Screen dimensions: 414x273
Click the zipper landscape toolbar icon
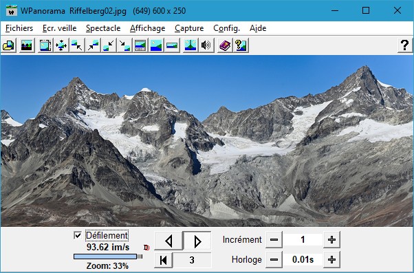pyautogui.click(x=190, y=45)
